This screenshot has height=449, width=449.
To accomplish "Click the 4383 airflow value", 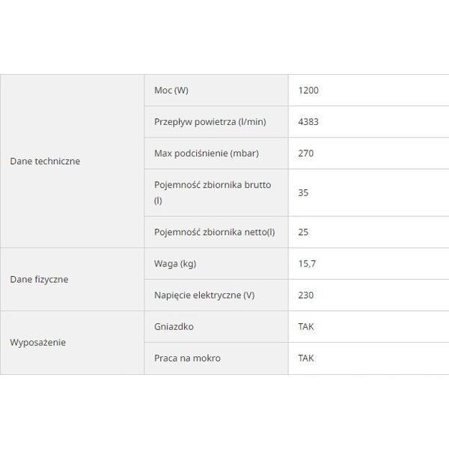I will point(308,122).
